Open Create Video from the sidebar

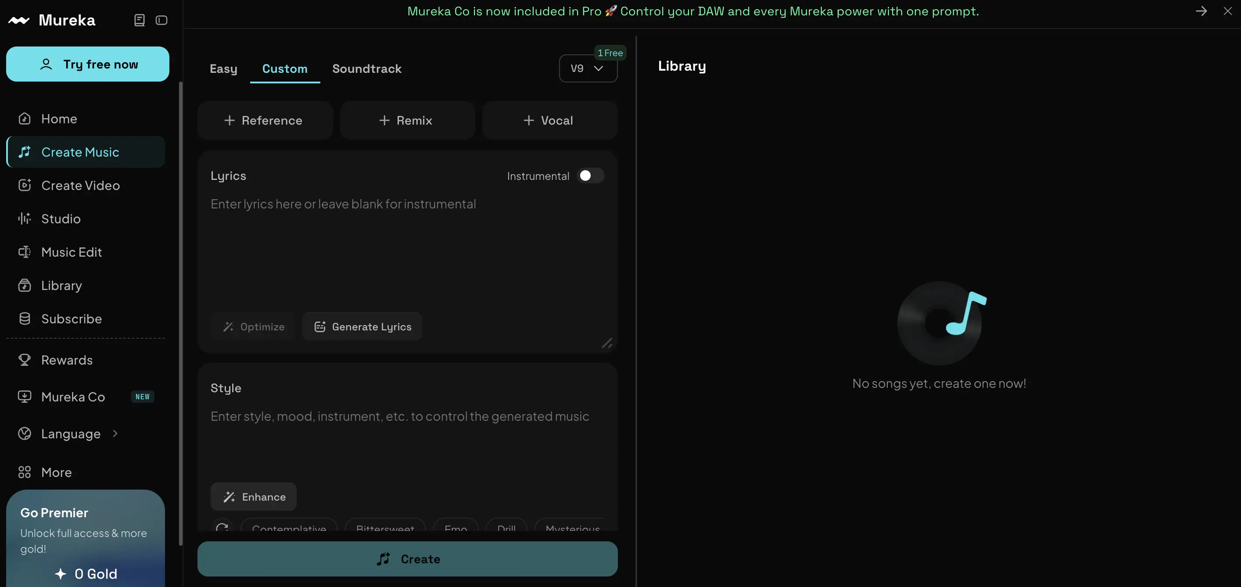86,186
